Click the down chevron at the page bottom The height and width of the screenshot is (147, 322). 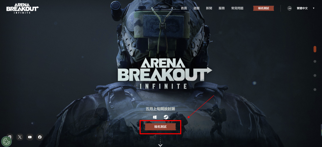coord(160,145)
